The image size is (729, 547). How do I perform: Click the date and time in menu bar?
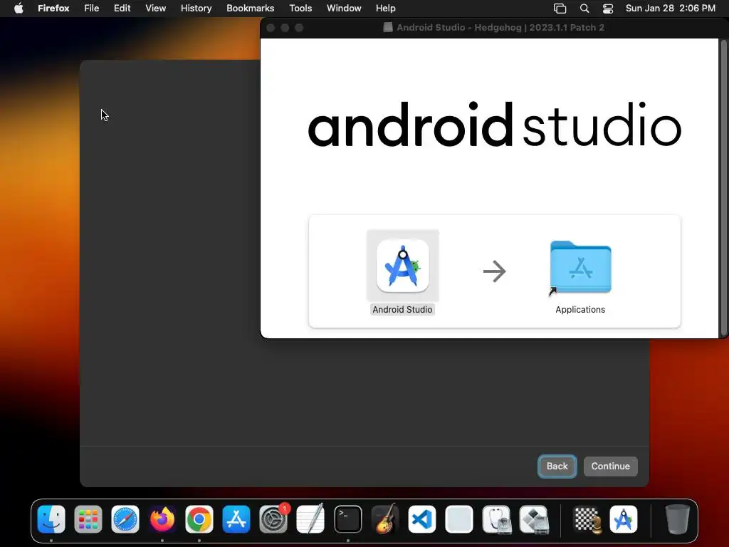pyautogui.click(x=670, y=9)
